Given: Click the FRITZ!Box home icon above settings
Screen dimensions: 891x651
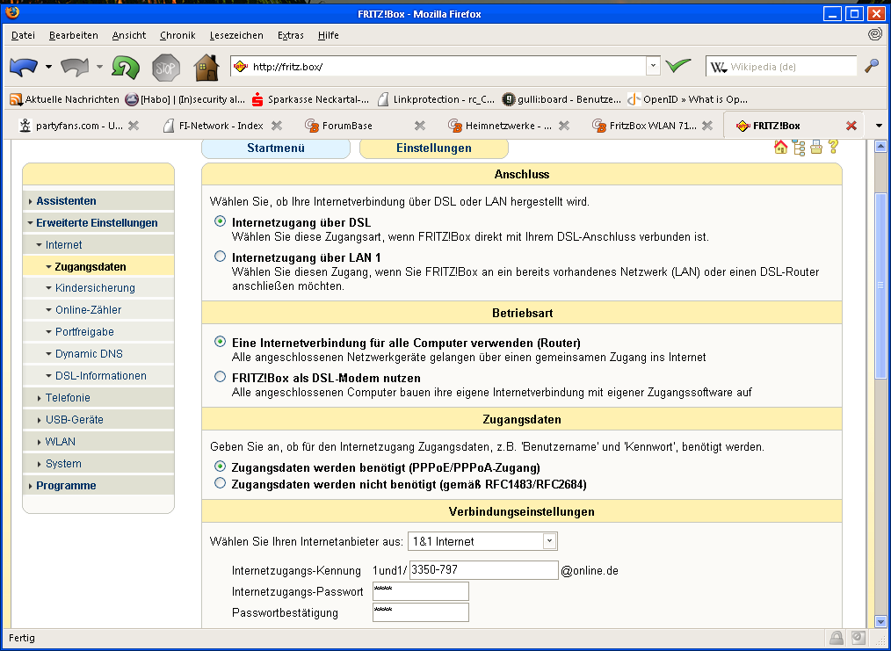Looking at the screenshot, I should pyautogui.click(x=781, y=148).
